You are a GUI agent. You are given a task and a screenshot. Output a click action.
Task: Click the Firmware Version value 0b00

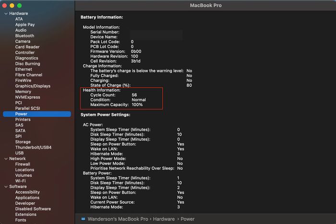coord(136,52)
